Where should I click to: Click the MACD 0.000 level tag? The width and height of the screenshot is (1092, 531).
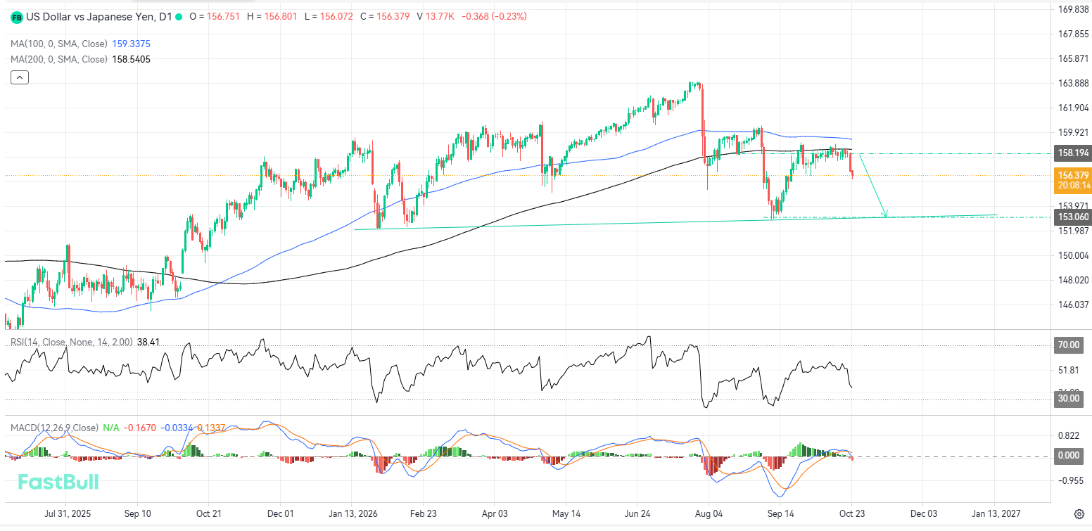click(x=1069, y=456)
